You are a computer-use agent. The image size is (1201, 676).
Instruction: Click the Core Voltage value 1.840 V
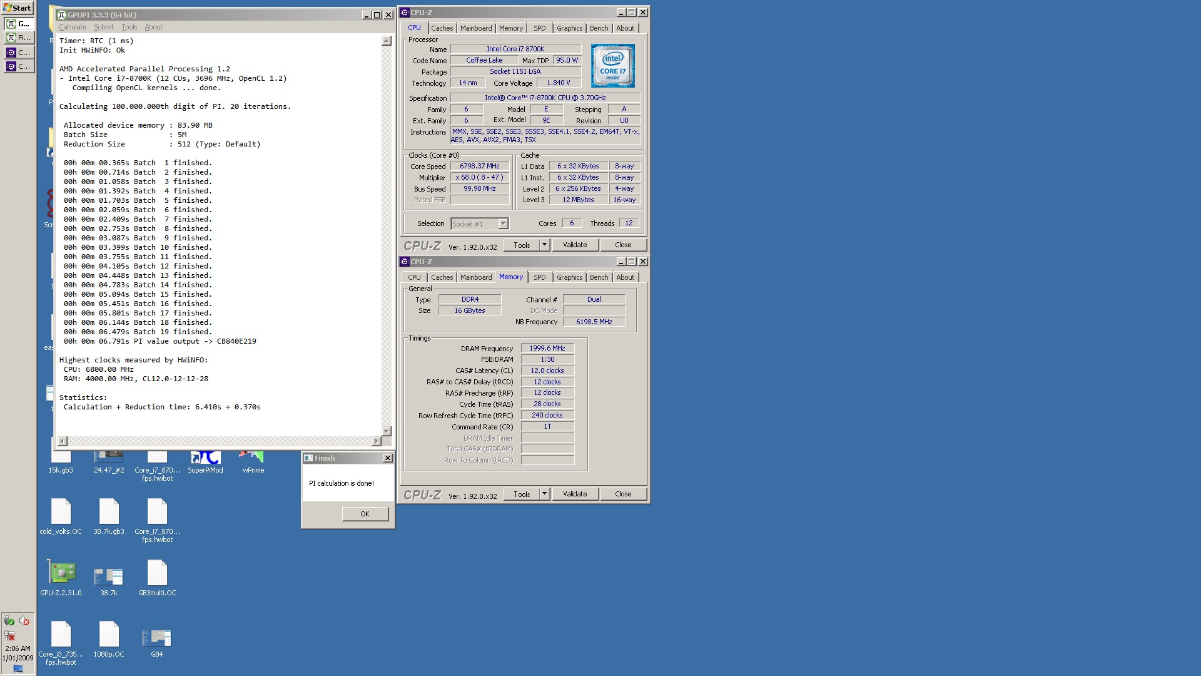[x=559, y=83]
